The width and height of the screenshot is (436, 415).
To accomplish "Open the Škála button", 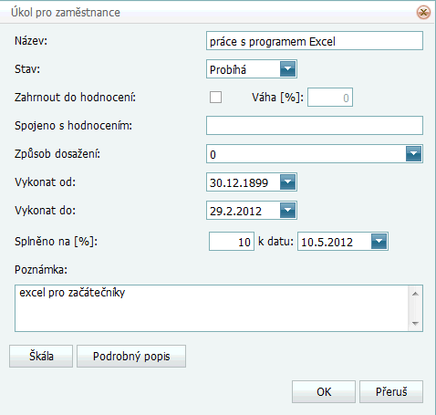I will 41,356.
